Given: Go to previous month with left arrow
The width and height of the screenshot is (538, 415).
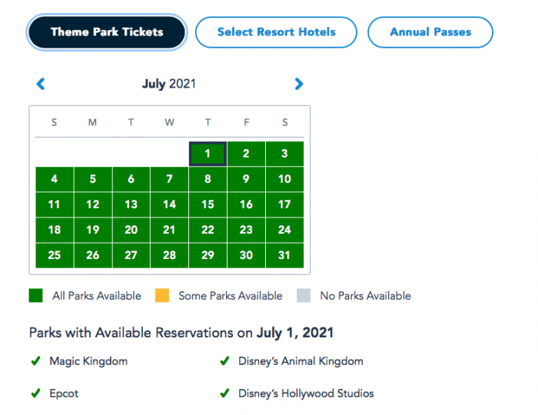Looking at the screenshot, I should click(41, 84).
